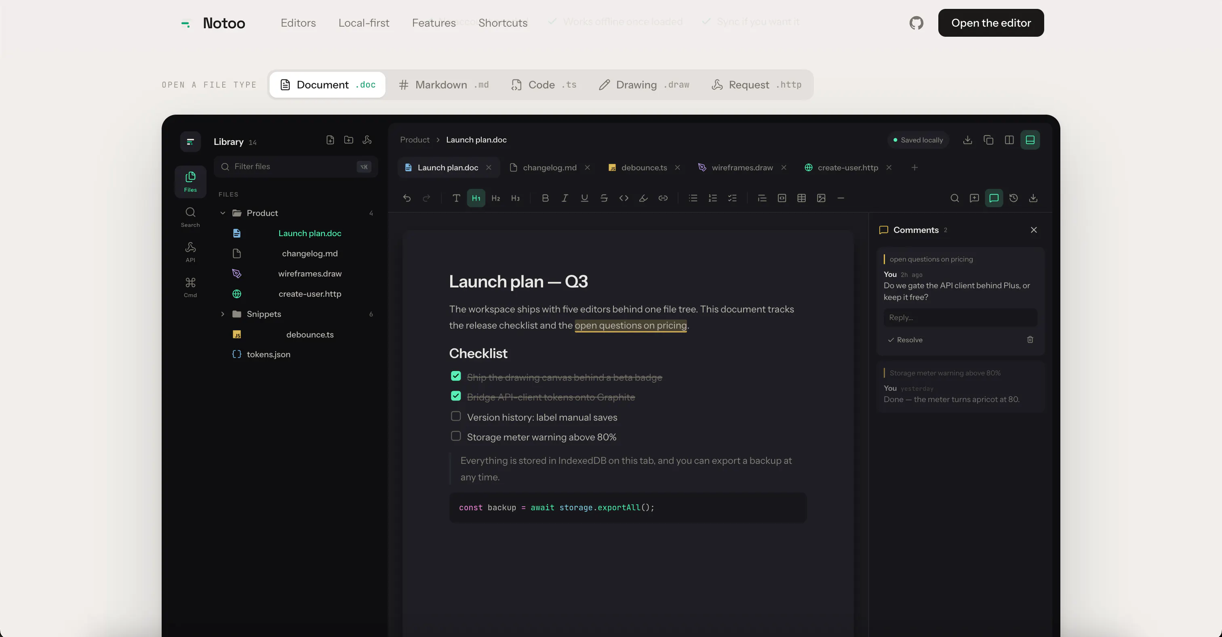
Task: Insert a numbered list
Action: pyautogui.click(x=712, y=198)
